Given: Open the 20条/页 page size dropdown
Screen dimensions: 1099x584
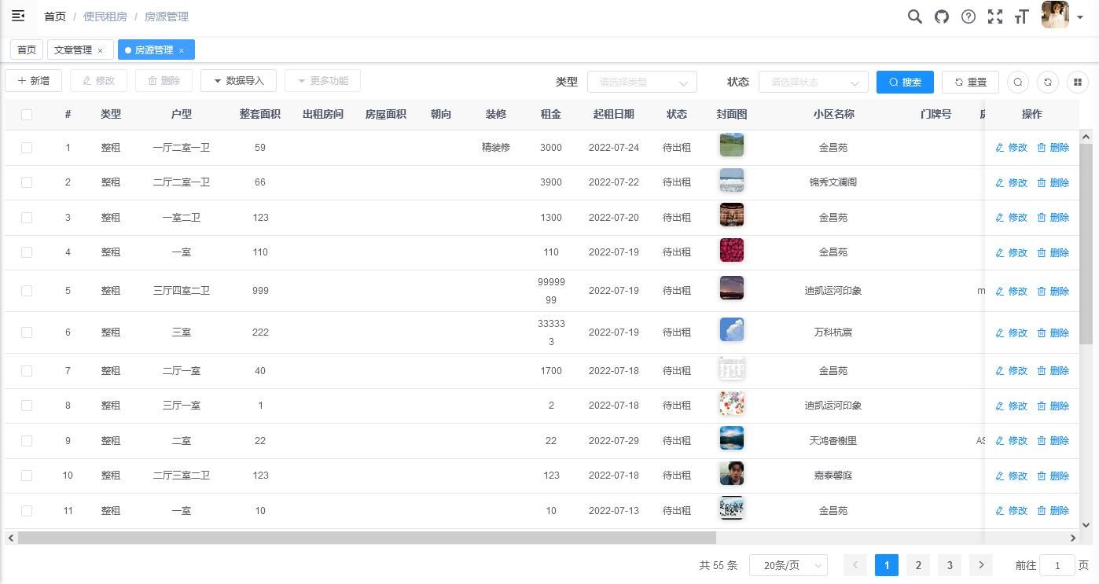Looking at the screenshot, I should coord(788,565).
